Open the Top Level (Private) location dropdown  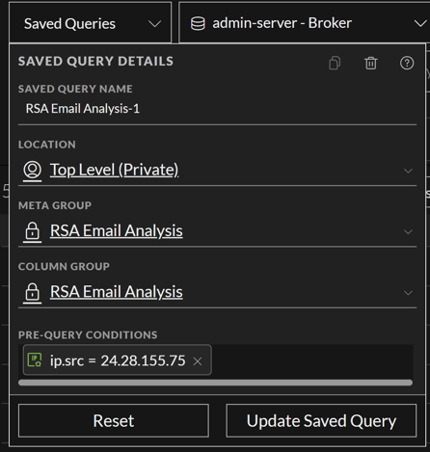coord(217,170)
